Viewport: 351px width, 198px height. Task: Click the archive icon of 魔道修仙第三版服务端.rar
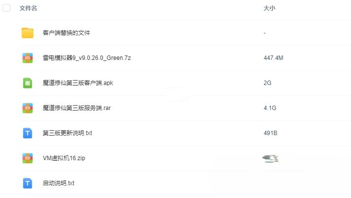(x=28, y=108)
